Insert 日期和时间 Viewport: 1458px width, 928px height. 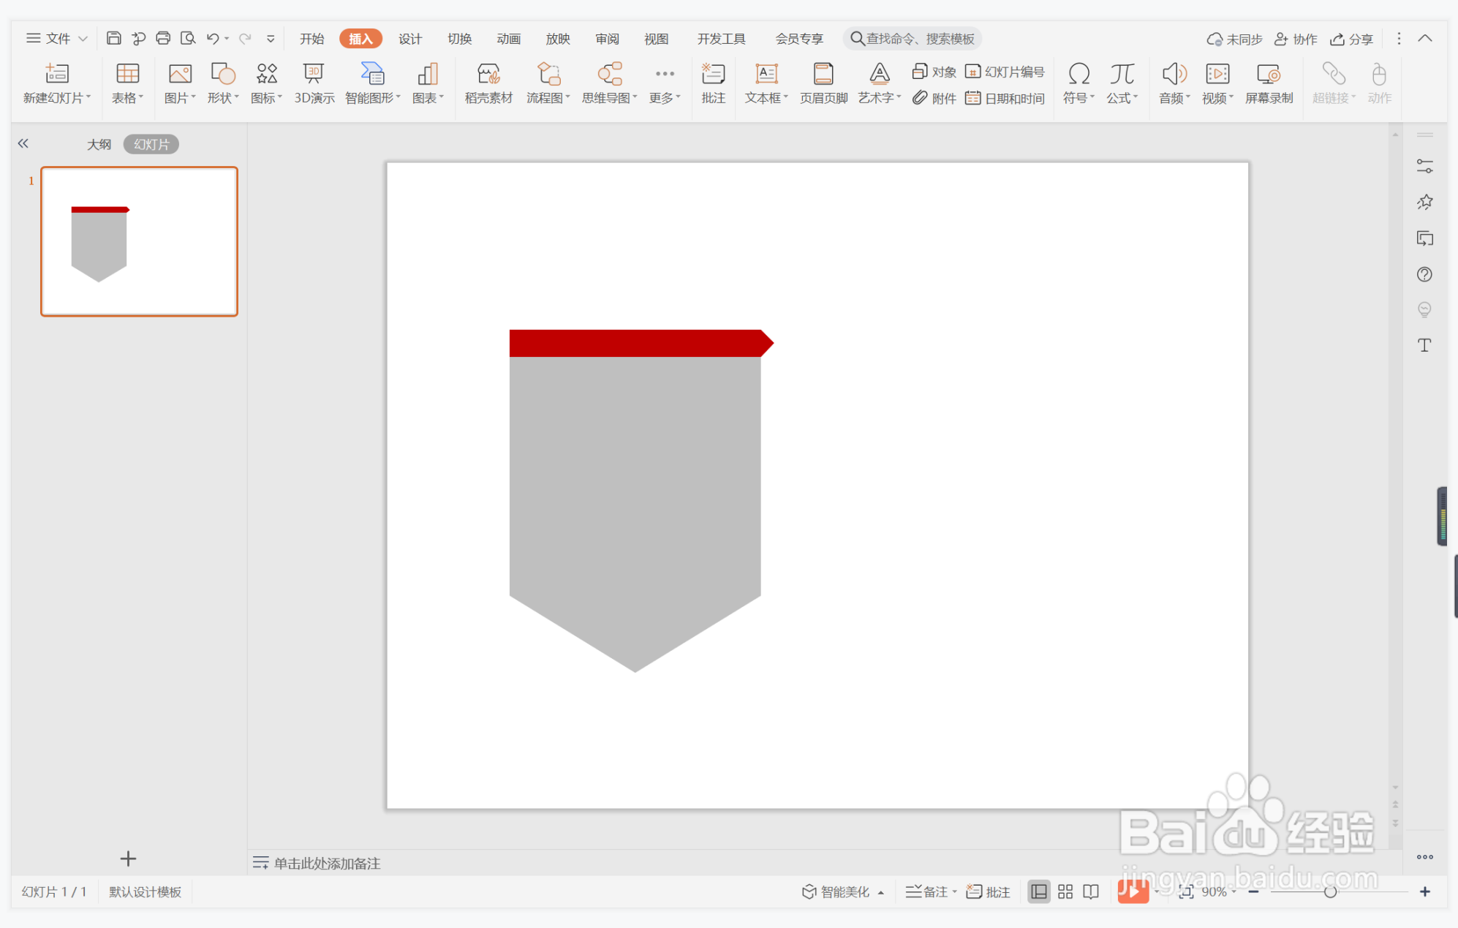click(x=1005, y=98)
